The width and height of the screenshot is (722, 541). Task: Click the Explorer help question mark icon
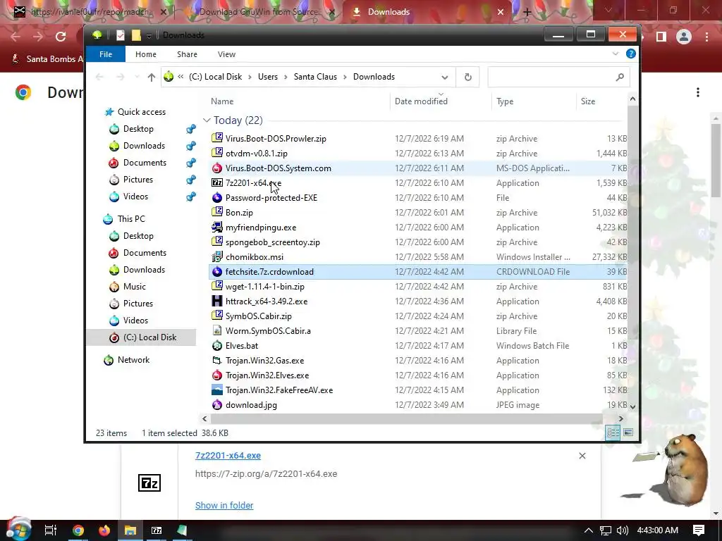point(631,54)
